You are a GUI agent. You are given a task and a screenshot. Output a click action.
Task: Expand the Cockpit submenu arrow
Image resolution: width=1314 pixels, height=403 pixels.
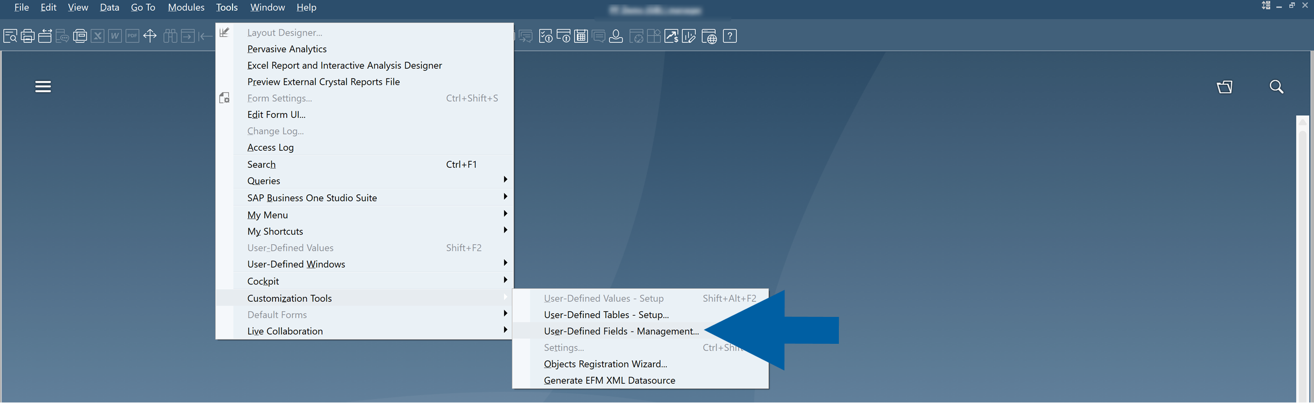pos(505,280)
